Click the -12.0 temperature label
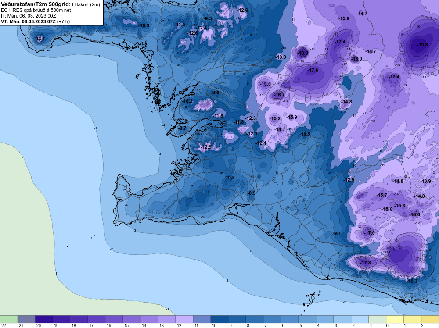 252,134
